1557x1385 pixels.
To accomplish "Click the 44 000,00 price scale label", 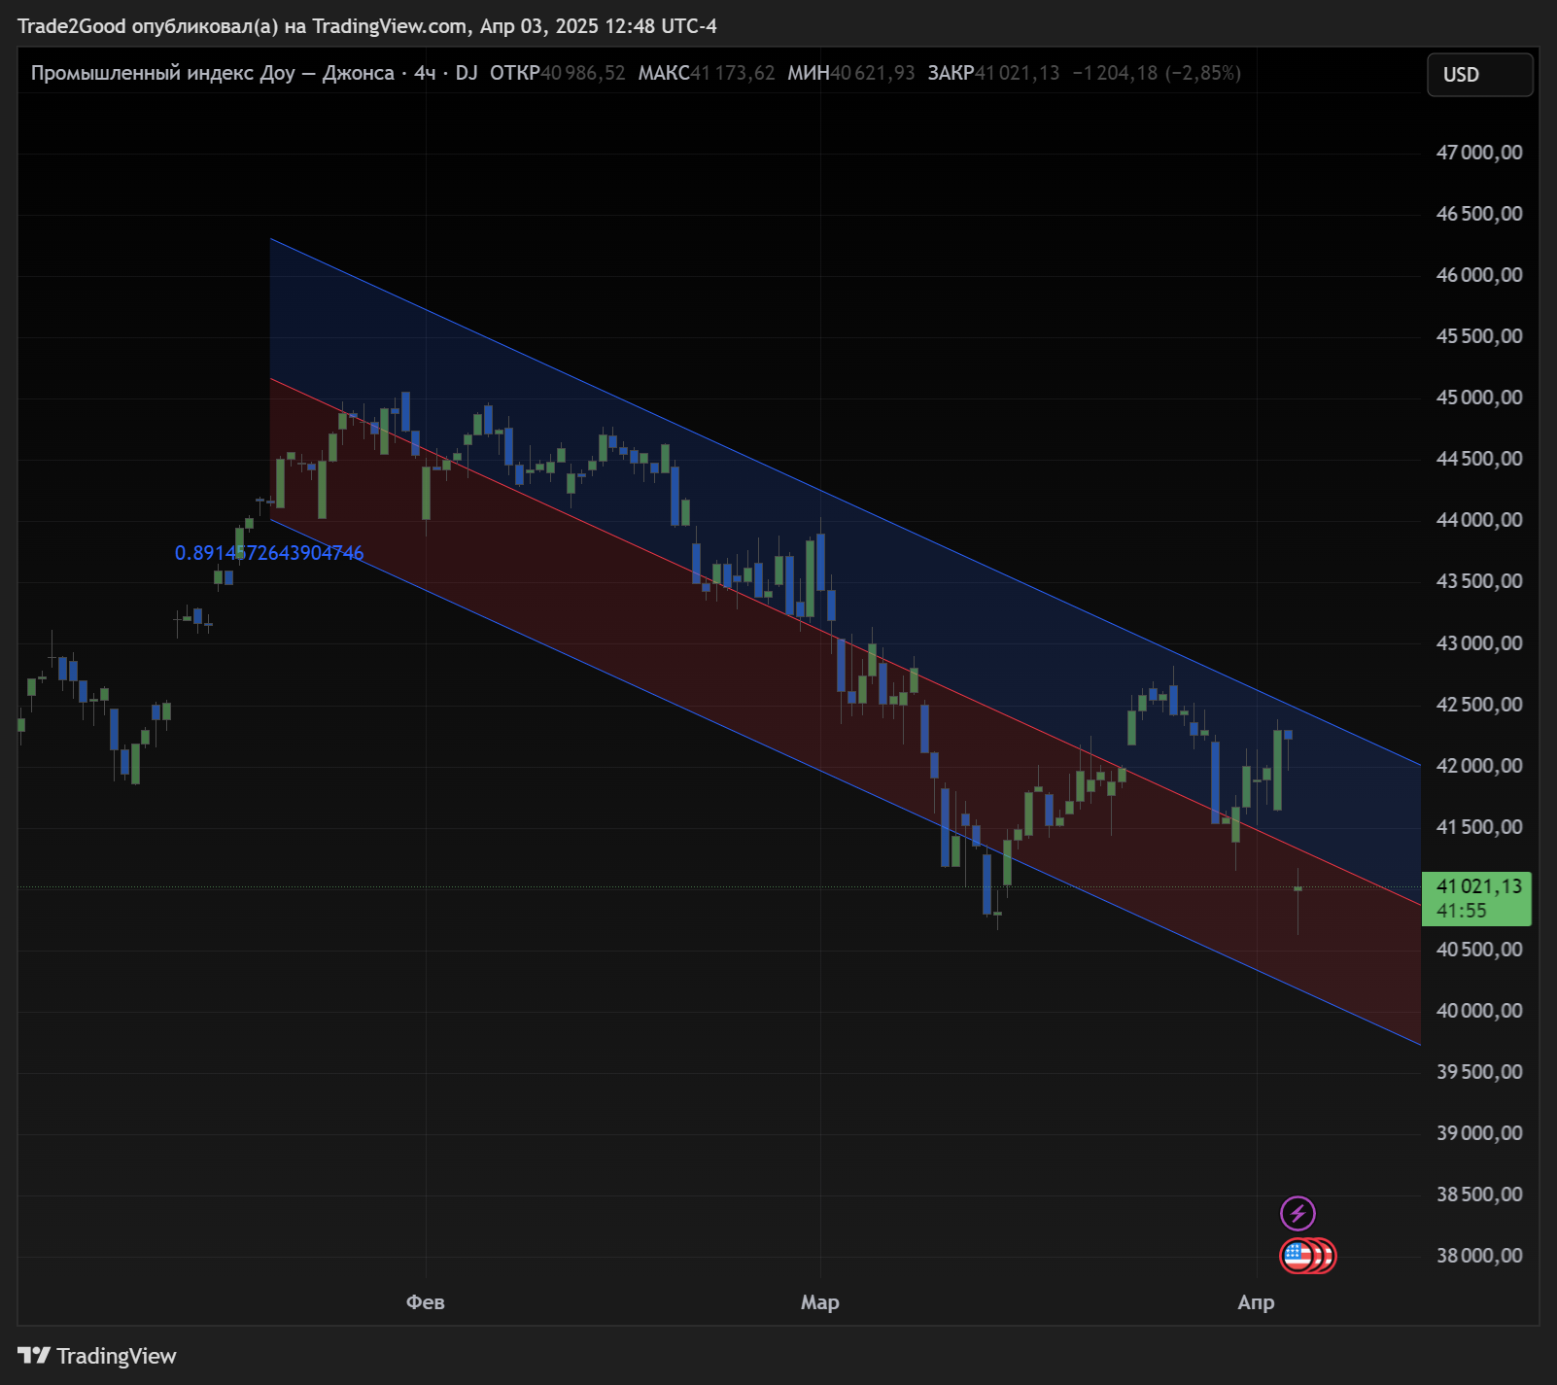I will 1479,520.
